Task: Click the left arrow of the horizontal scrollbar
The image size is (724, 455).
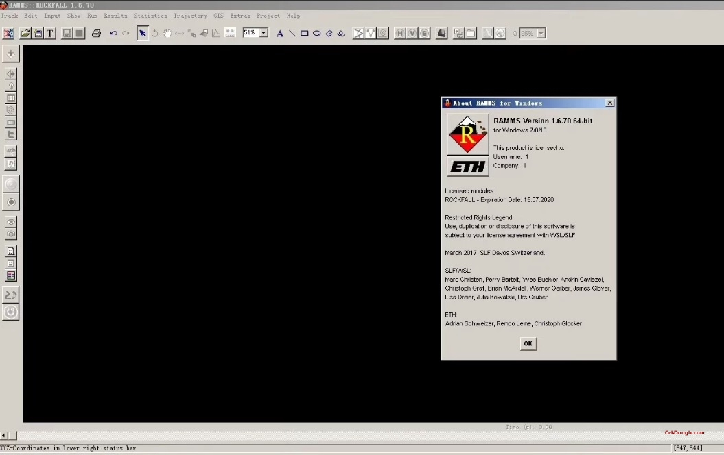Action: (x=4, y=434)
